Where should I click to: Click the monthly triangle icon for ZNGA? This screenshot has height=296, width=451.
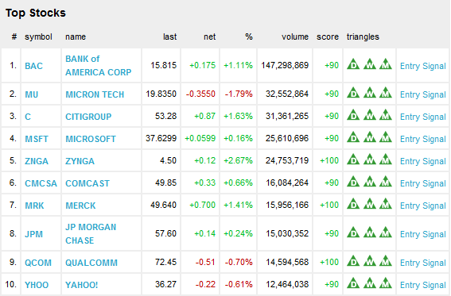click(386, 160)
